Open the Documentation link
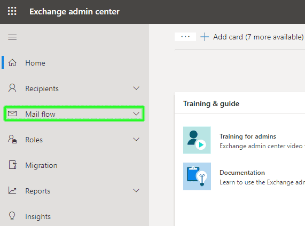 click(x=242, y=173)
